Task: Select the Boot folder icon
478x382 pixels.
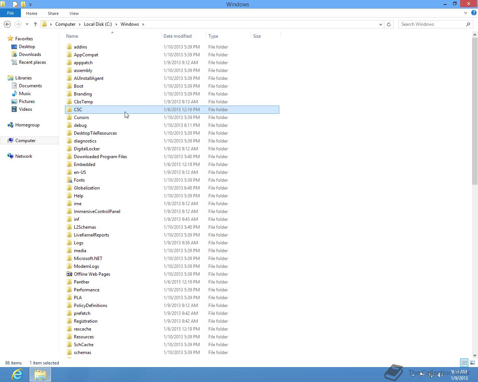Action: pyautogui.click(x=69, y=86)
